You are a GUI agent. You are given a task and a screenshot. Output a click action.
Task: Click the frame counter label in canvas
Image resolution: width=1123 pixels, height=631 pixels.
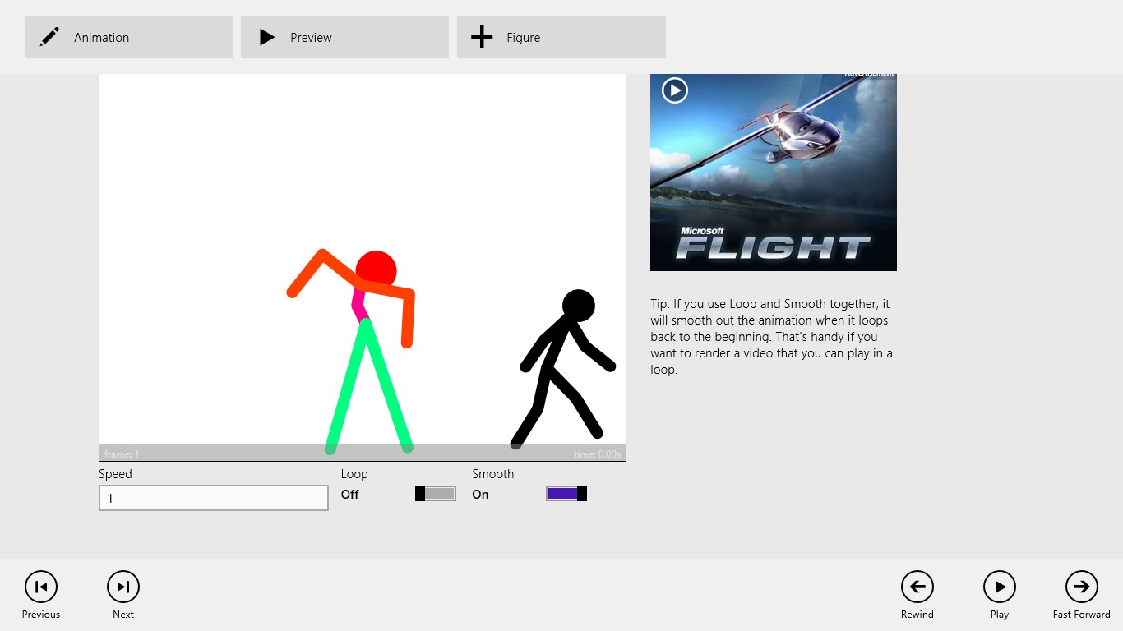(x=122, y=454)
